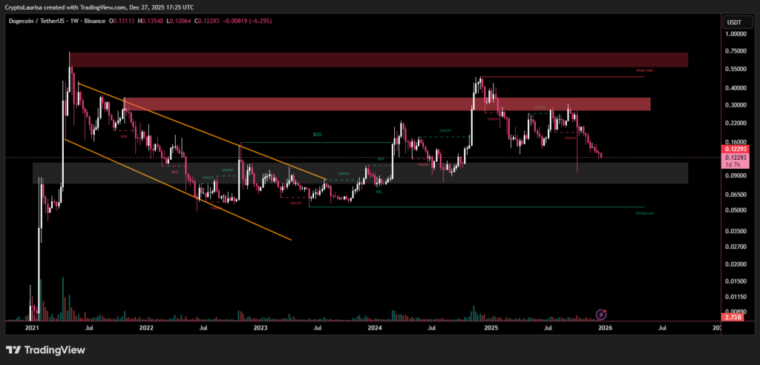Viewport: 760px width, 365px height.
Task: Click the volume value label 2.73B
Action: click(x=734, y=318)
